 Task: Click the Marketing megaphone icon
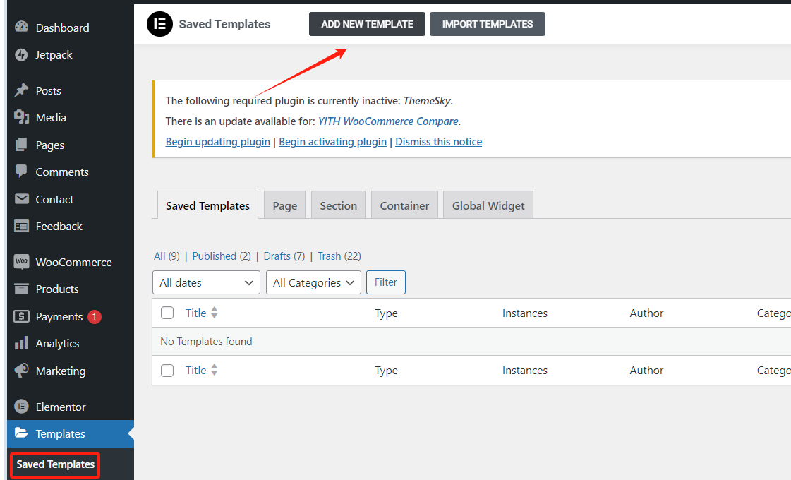click(21, 371)
